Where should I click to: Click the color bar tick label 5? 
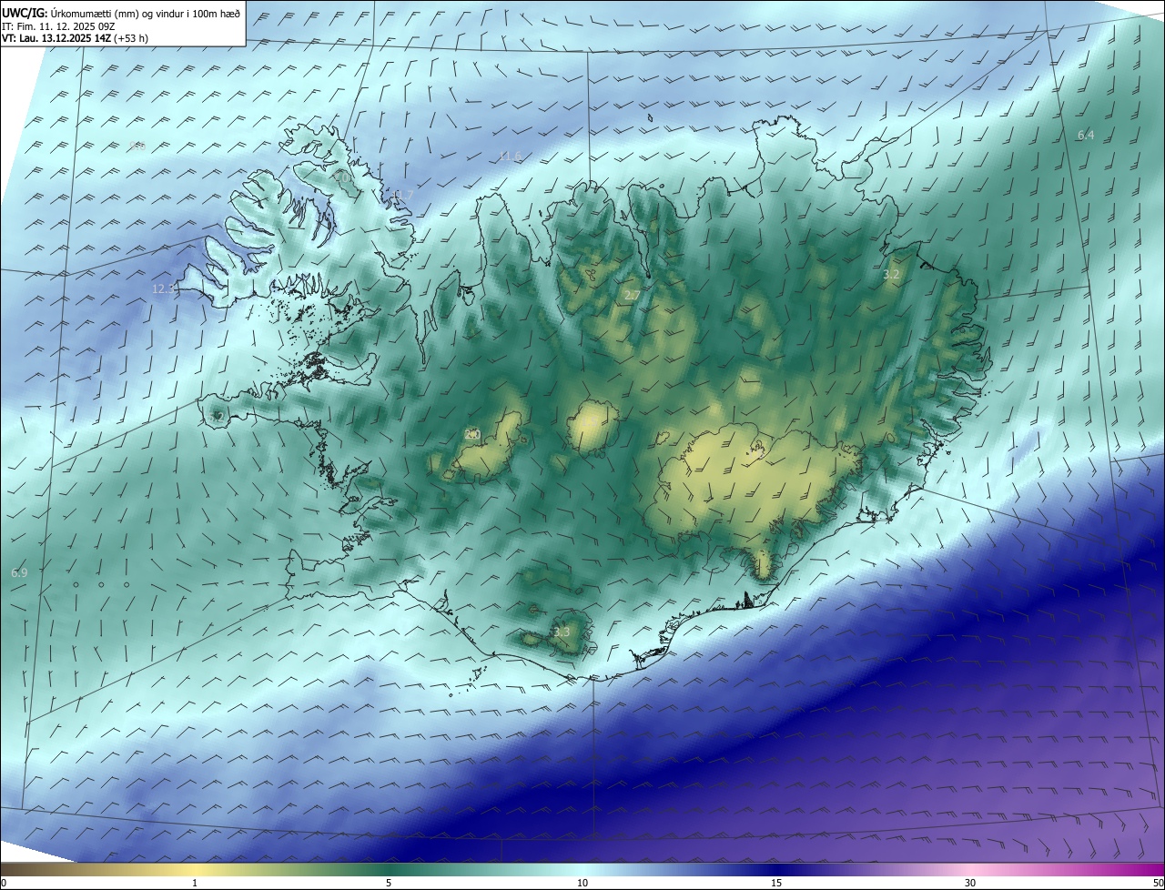(389, 883)
